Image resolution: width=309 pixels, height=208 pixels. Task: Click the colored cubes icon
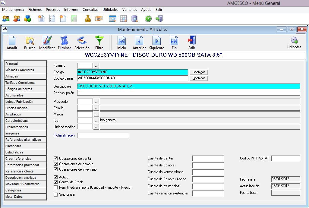pos(28,19)
